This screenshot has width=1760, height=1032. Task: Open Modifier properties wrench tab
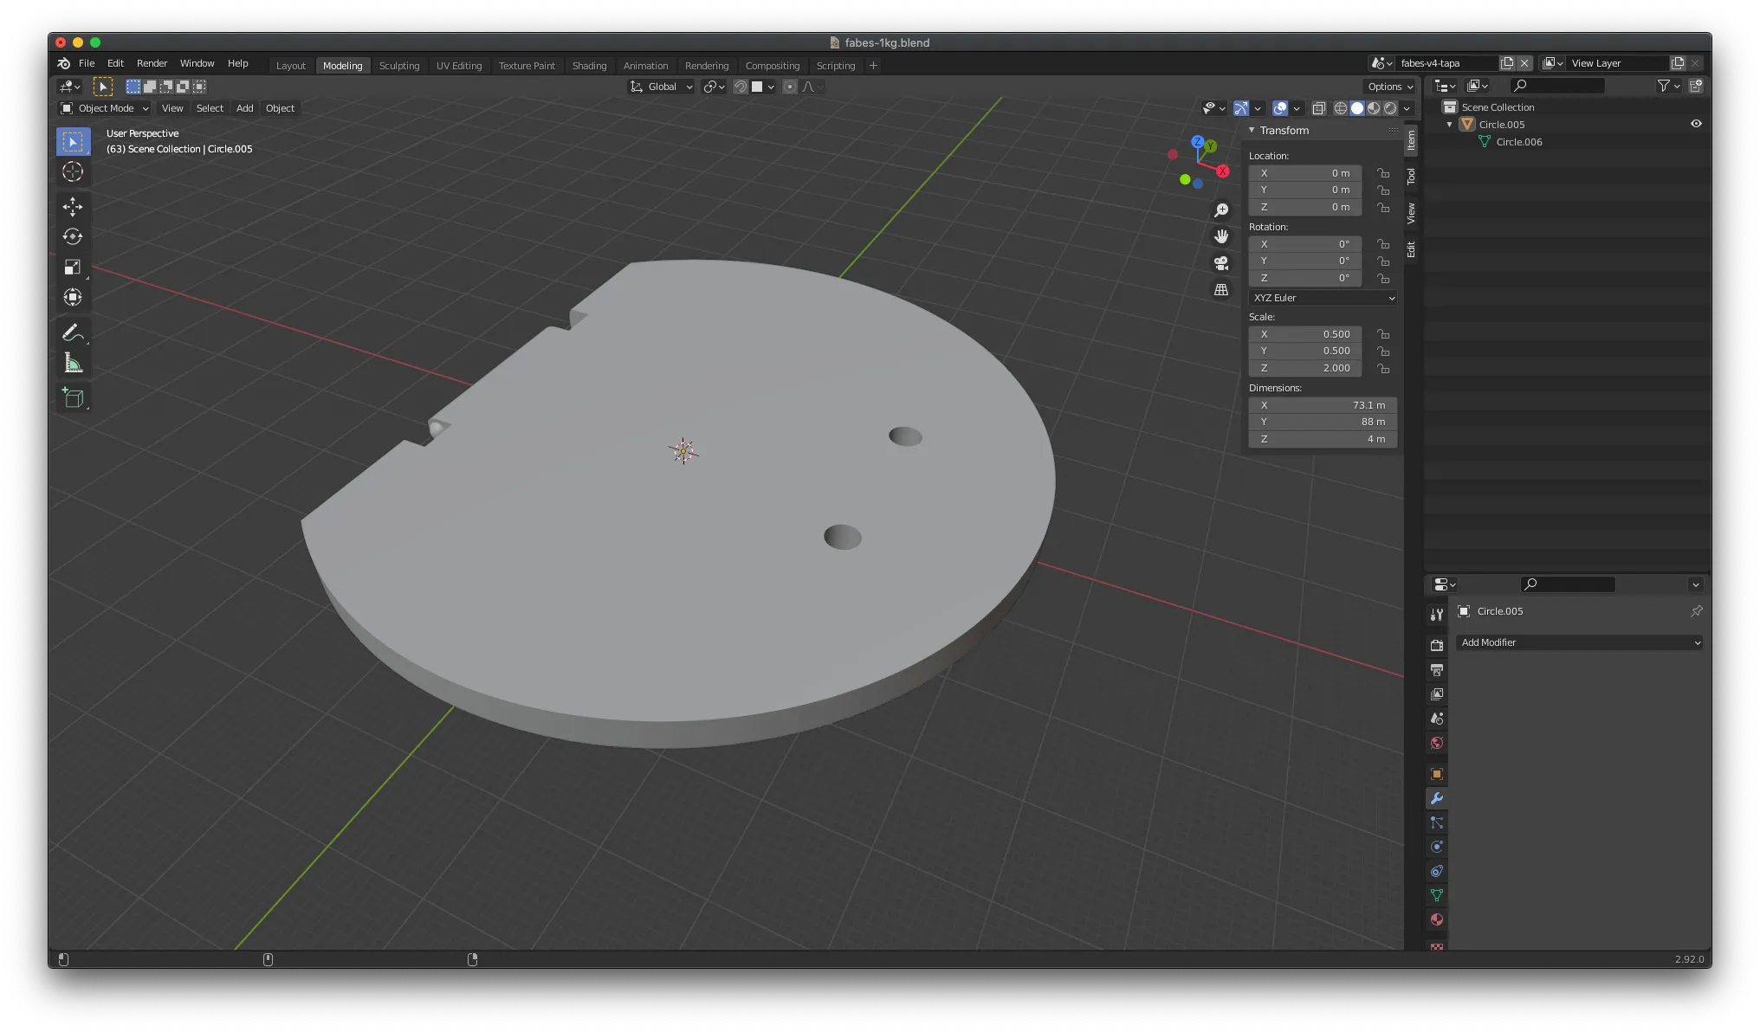(x=1437, y=798)
